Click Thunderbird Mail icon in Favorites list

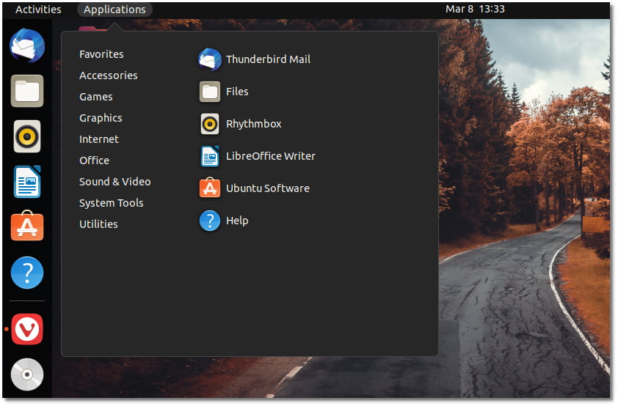point(210,59)
